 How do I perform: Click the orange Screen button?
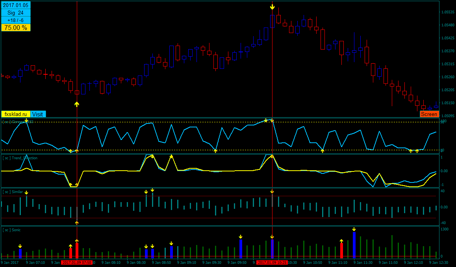tap(429, 114)
